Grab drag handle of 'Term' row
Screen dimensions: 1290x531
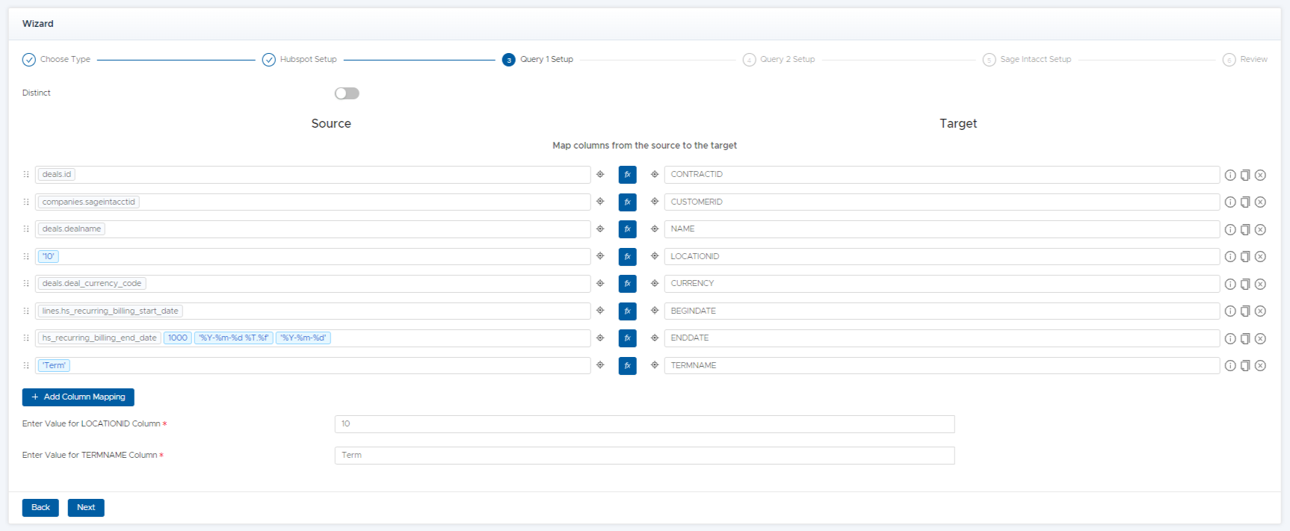[x=26, y=365]
